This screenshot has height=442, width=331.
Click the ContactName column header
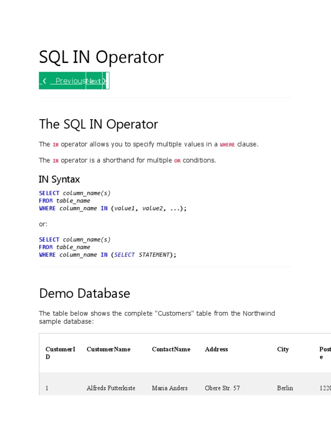(x=171, y=349)
